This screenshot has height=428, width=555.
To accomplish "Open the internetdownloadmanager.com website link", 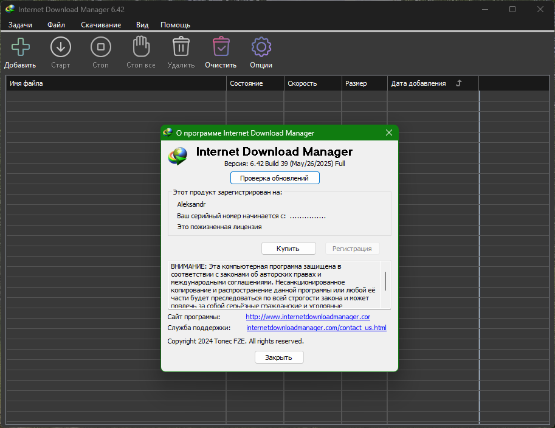I will tap(308, 316).
